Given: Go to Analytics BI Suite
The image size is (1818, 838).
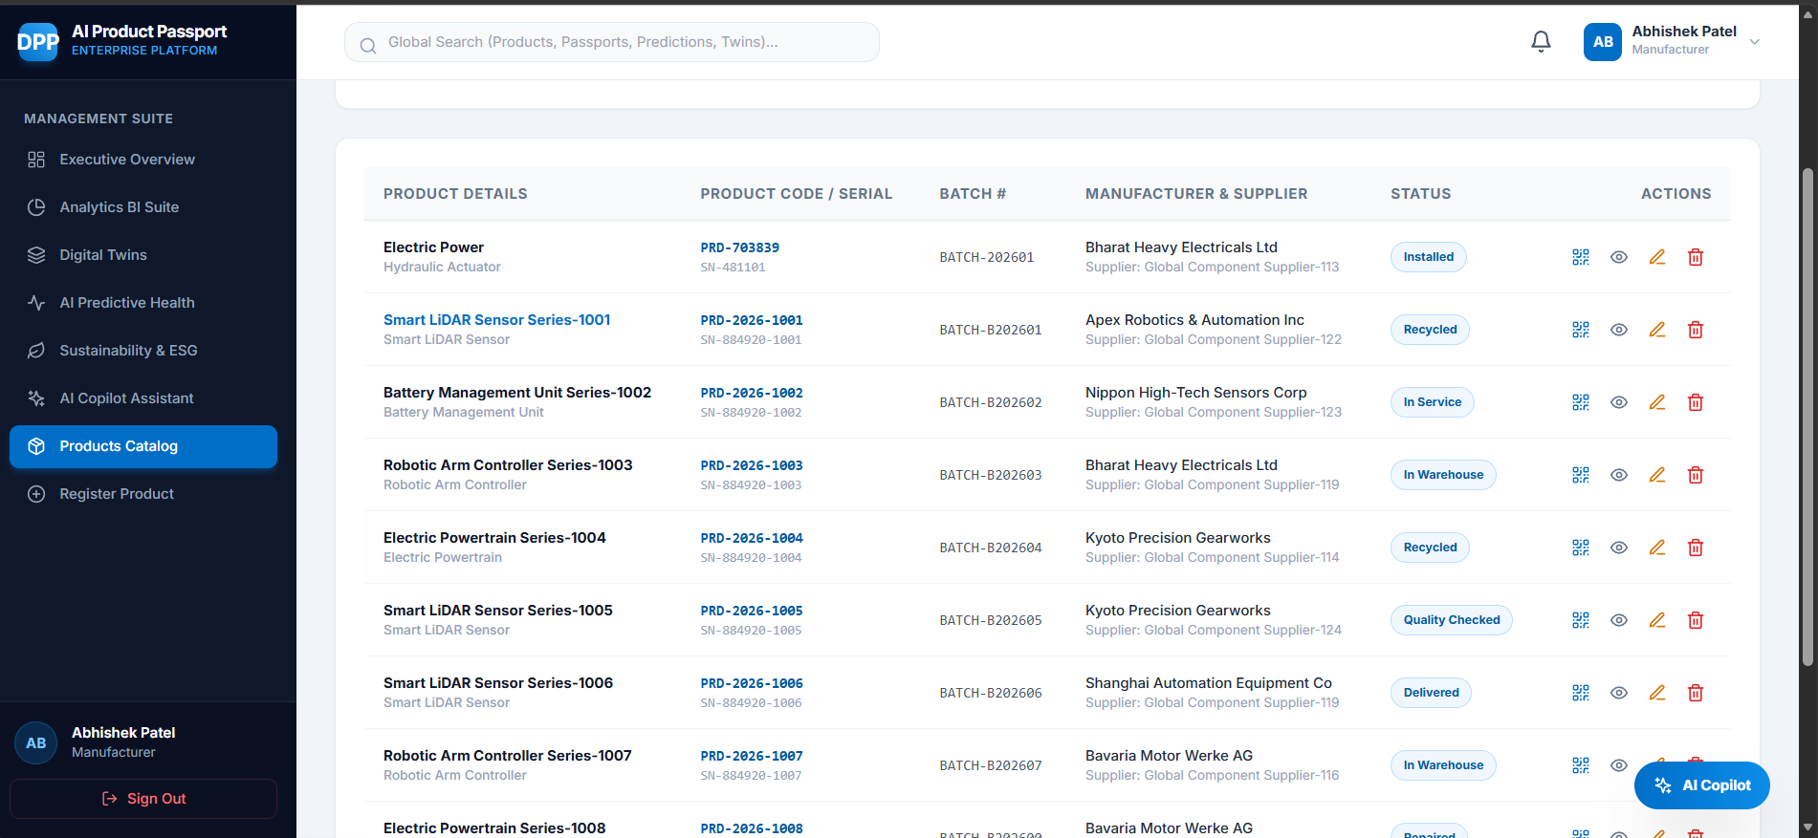Looking at the screenshot, I should [x=143, y=207].
